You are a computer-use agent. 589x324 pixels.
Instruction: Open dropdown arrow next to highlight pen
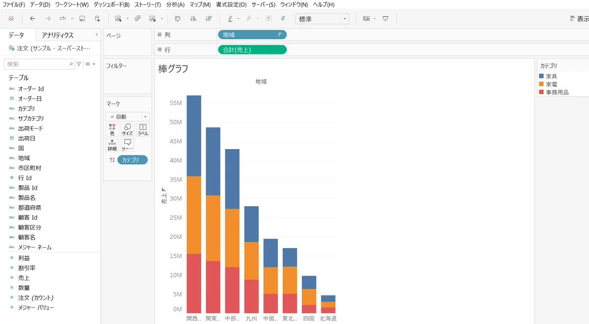click(239, 19)
